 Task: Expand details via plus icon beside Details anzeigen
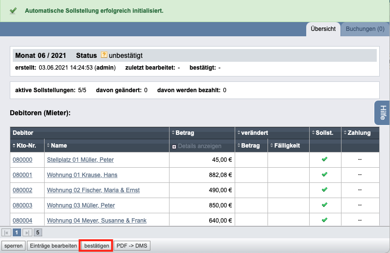[174, 147]
